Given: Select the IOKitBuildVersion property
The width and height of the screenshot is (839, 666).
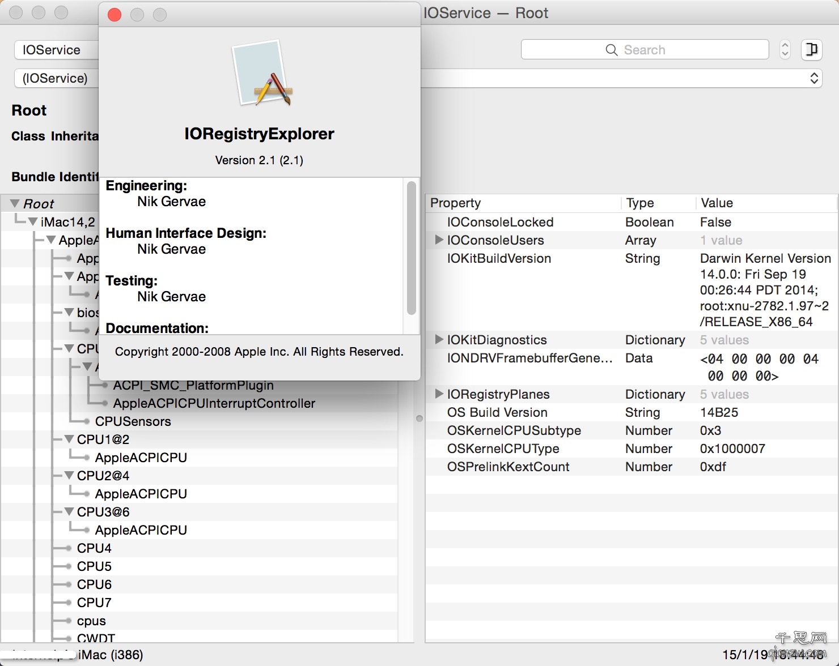Looking at the screenshot, I should [x=499, y=258].
